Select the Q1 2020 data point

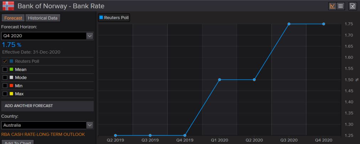click(219, 80)
